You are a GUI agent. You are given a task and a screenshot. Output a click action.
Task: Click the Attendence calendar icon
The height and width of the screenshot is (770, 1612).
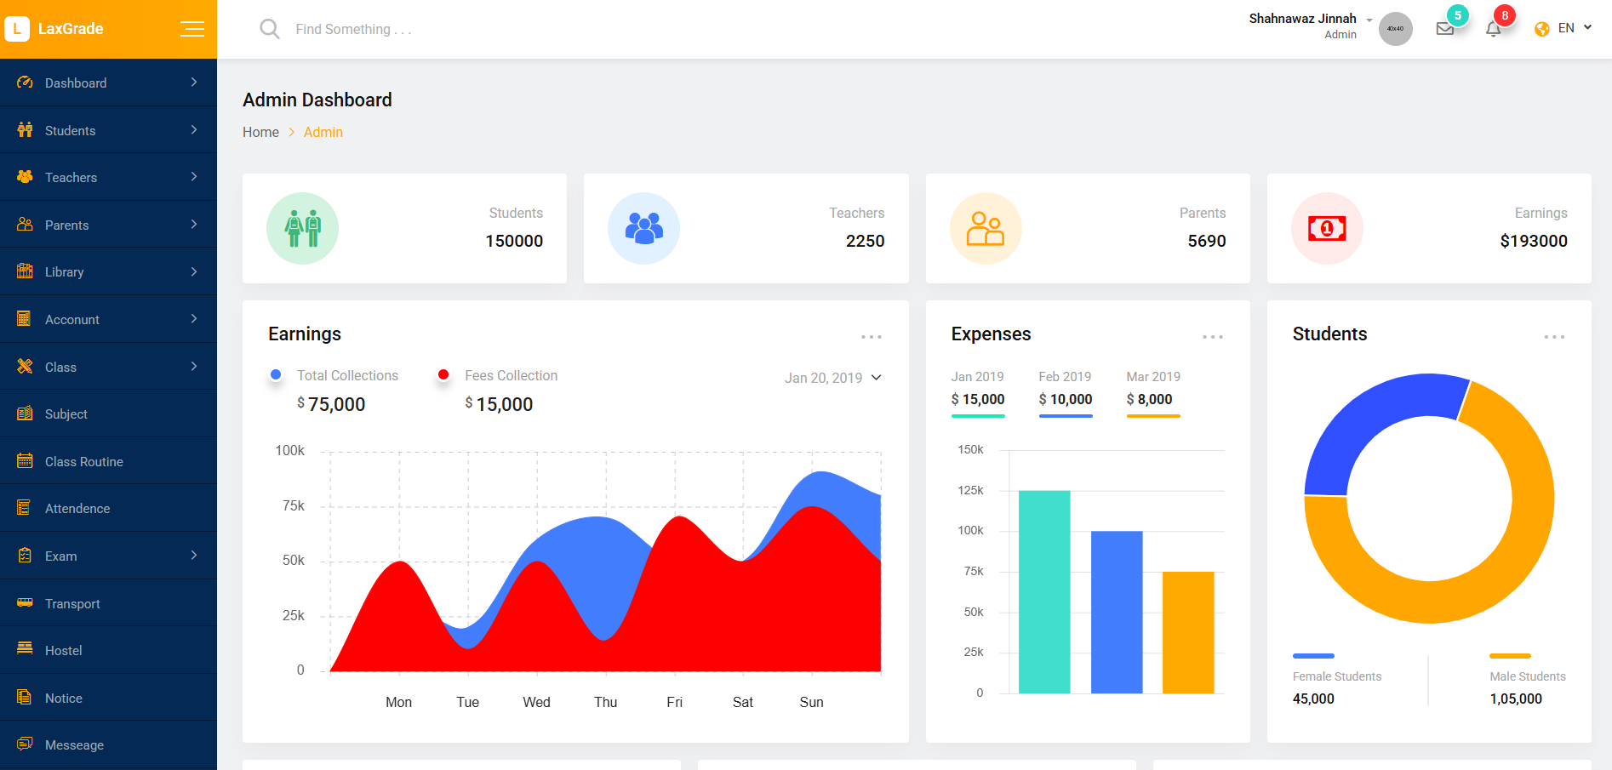tap(24, 508)
